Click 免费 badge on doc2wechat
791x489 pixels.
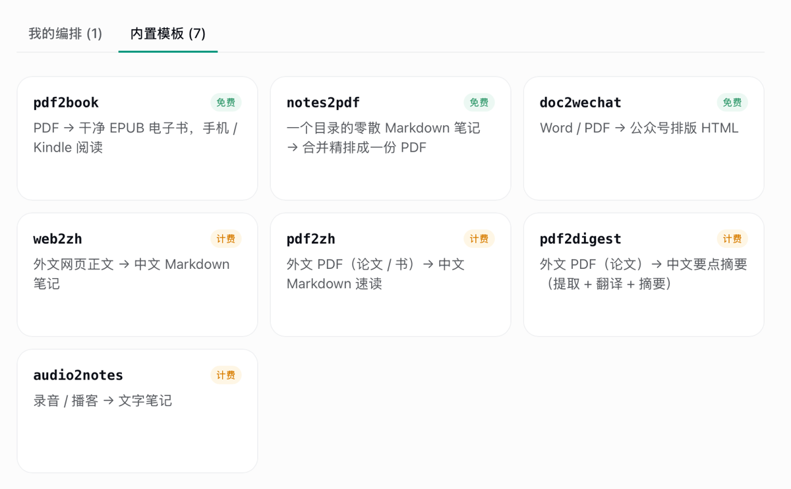732,103
